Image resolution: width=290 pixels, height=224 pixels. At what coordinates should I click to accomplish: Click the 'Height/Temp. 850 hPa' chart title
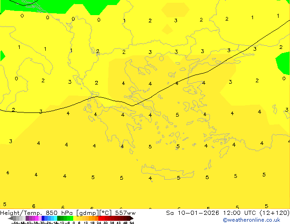37,213
